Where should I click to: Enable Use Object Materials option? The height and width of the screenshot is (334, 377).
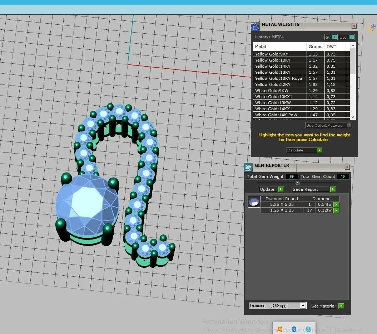click(328, 125)
